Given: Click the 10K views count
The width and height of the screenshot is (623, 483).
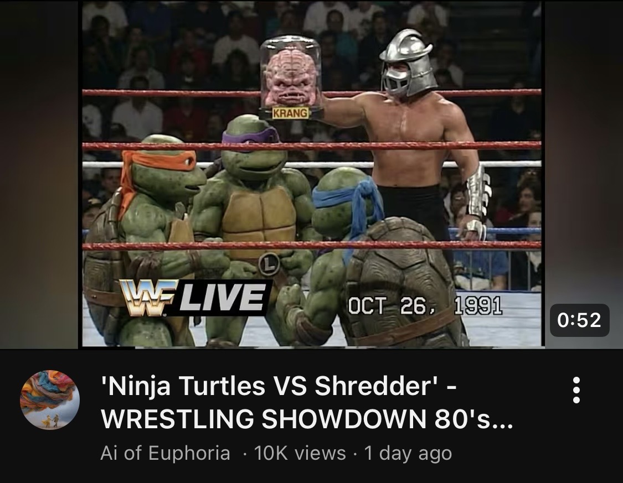Looking at the screenshot, I should [x=300, y=453].
